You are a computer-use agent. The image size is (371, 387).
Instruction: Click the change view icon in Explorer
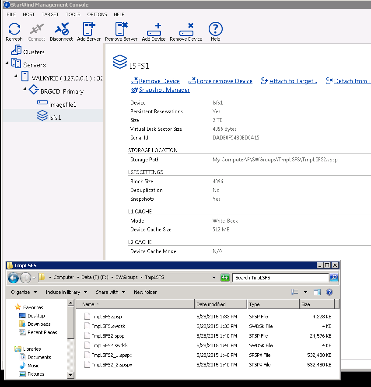click(295, 292)
